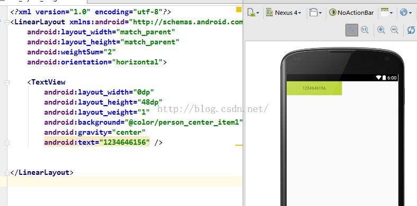
Task: Collapse the TextView tag fold marker
Action: (7, 83)
